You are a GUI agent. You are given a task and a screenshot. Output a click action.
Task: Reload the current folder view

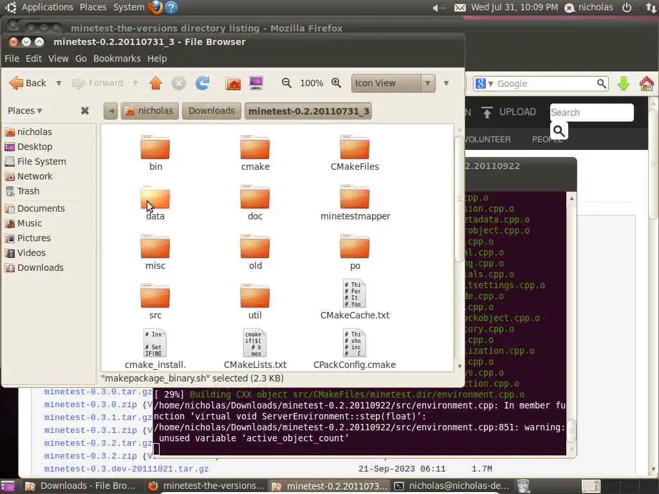coord(202,83)
